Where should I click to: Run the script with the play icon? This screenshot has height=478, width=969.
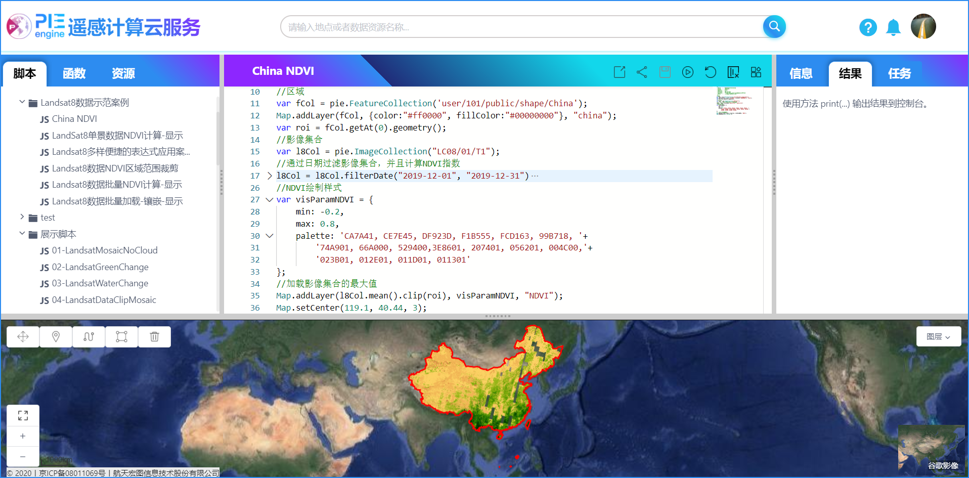[687, 72]
